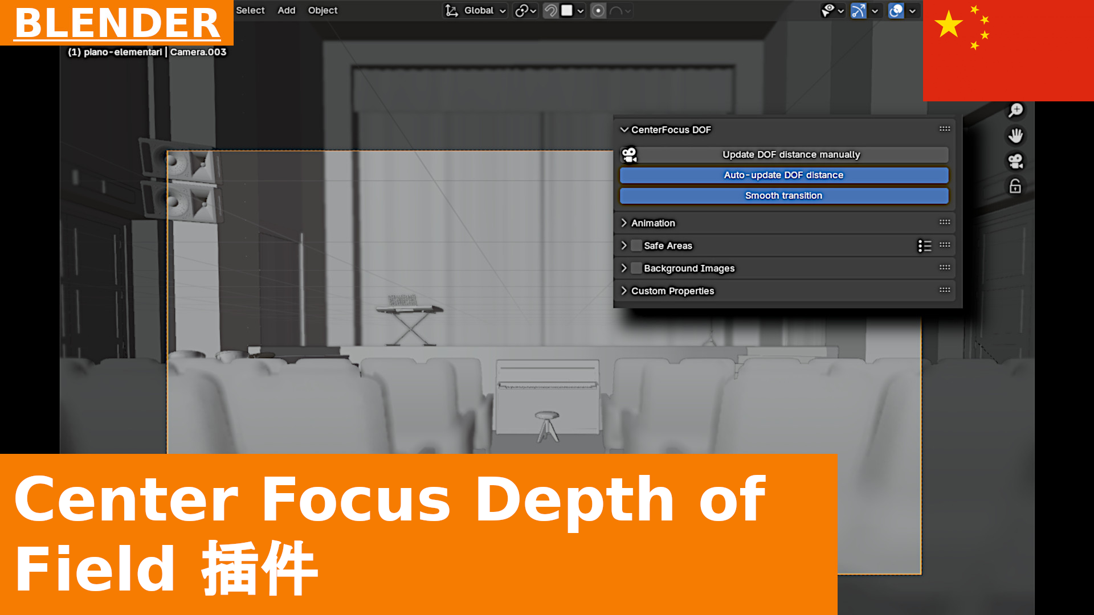Screen dimensions: 1094x615
Task: Toggle Auto-update DOF distance
Action: (784, 175)
